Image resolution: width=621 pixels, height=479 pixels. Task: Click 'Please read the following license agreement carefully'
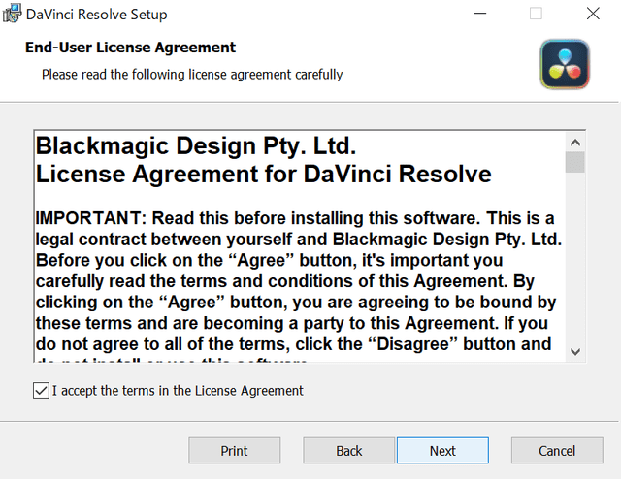[192, 75]
